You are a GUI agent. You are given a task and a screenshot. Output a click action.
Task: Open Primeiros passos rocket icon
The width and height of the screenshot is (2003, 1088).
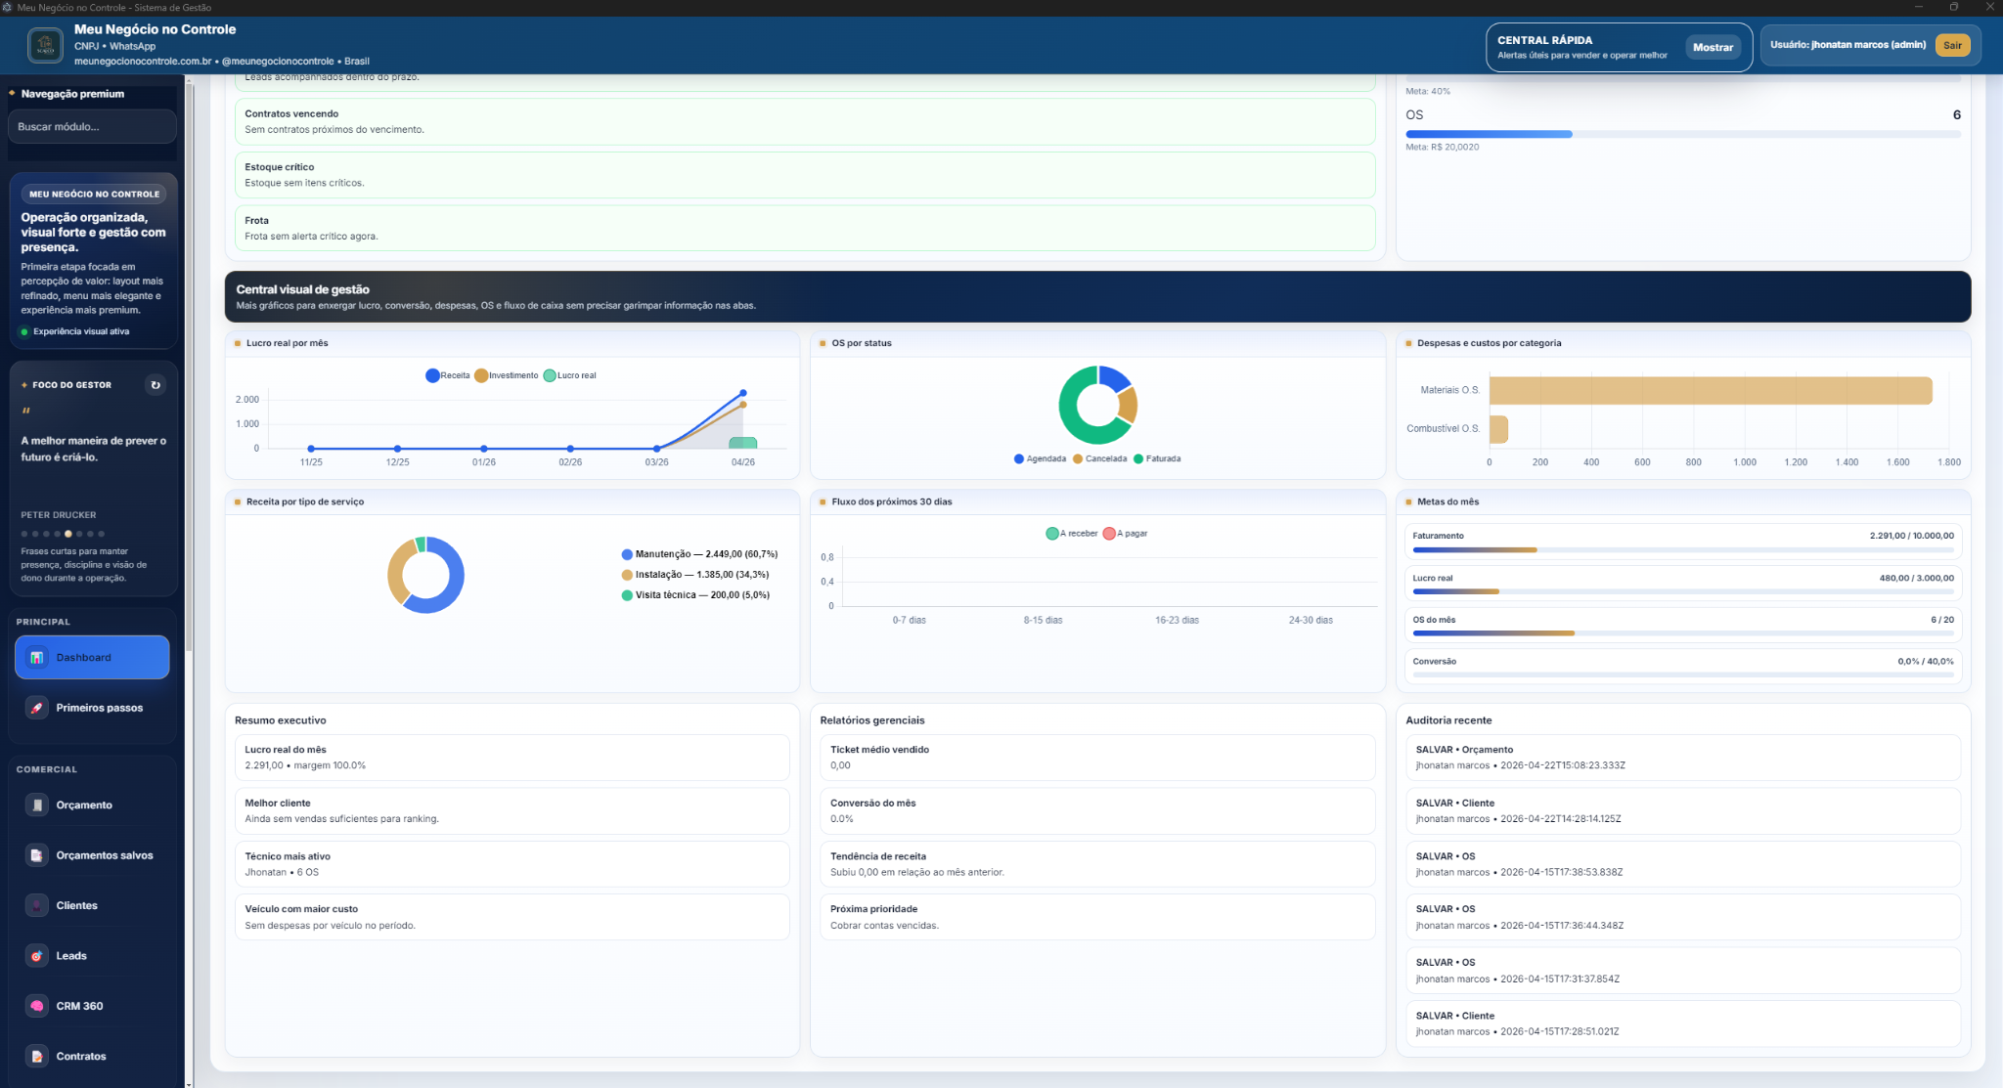[36, 708]
